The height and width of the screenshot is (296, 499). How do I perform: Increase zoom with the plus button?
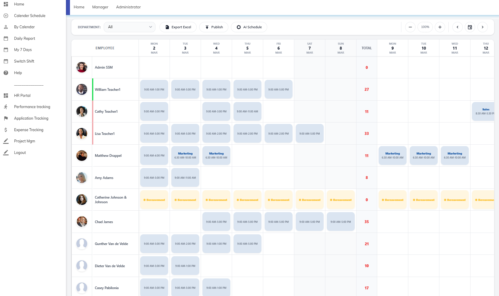click(440, 27)
